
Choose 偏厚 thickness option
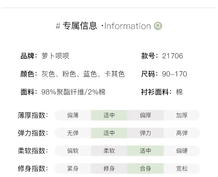(145, 115)
